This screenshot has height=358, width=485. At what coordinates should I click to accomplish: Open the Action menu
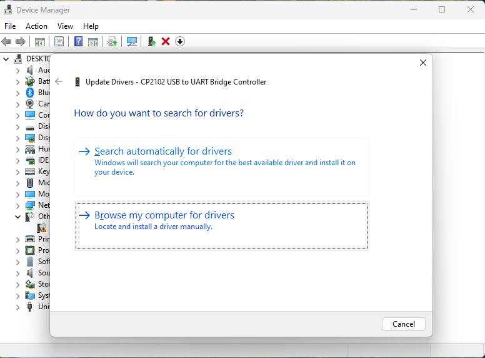(36, 26)
